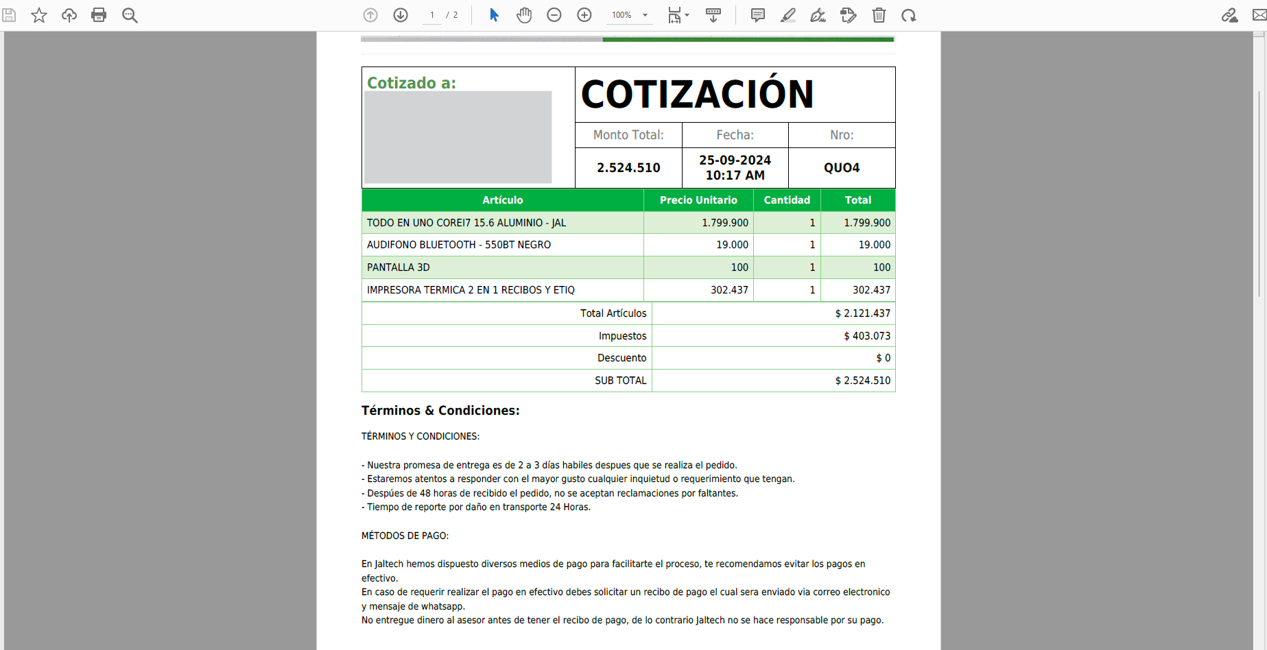Select Impuestos amount $ 403.073
The width and height of the screenshot is (1267, 650).
[x=867, y=336]
